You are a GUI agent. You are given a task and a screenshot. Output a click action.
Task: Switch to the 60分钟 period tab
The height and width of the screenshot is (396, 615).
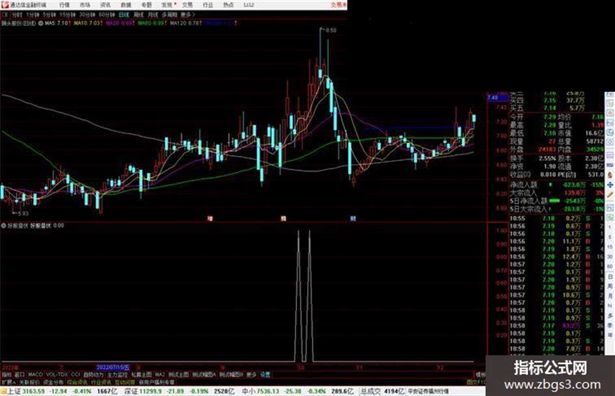107,14
